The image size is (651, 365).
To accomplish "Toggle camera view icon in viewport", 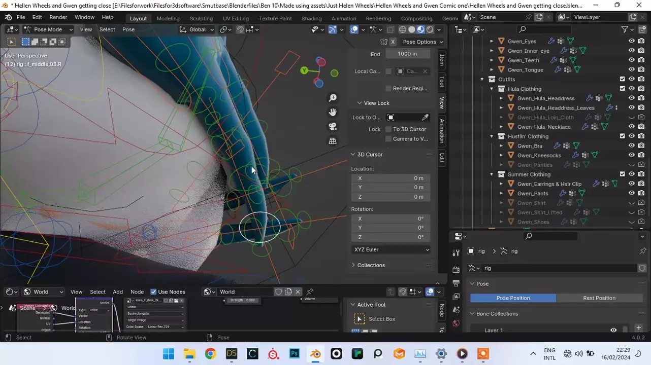I will pos(333,127).
